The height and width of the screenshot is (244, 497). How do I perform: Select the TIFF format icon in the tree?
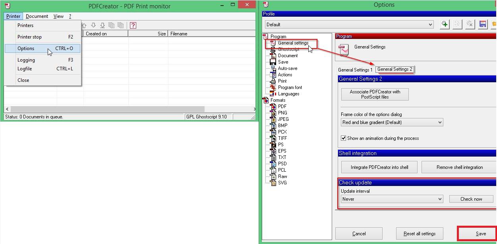tap(273, 138)
